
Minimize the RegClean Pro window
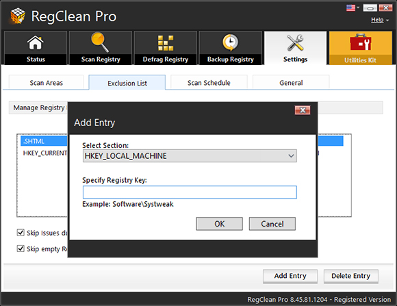[370, 8]
